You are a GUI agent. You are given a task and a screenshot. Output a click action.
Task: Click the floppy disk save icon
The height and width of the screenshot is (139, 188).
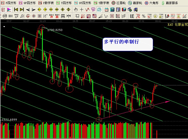click(124, 10)
